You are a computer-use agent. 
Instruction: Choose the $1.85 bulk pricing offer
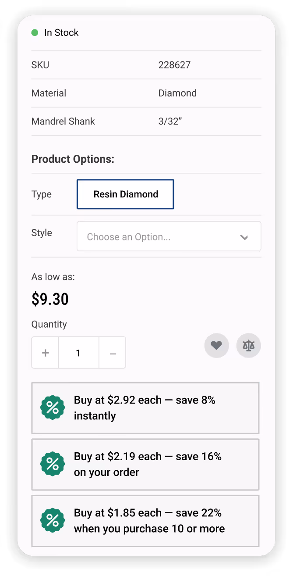click(145, 521)
